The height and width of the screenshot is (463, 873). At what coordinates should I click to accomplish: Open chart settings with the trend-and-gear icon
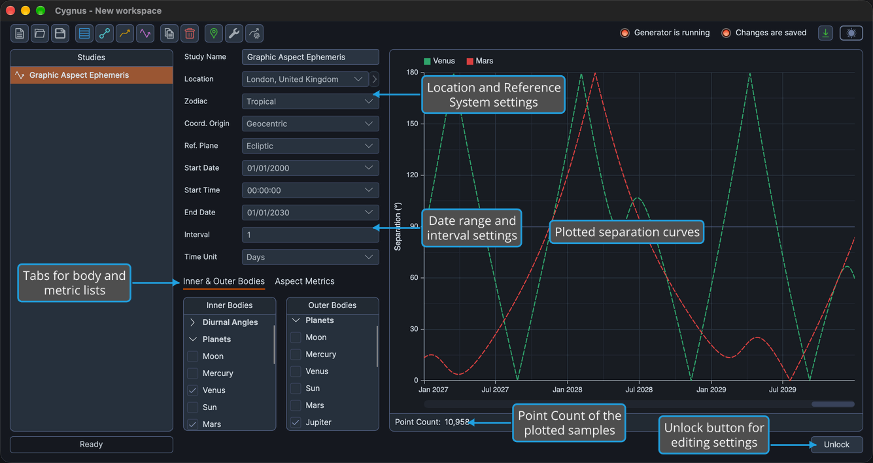point(254,33)
